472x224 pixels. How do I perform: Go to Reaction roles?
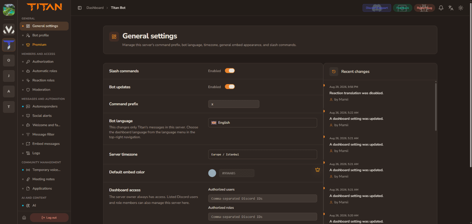[x=44, y=80]
